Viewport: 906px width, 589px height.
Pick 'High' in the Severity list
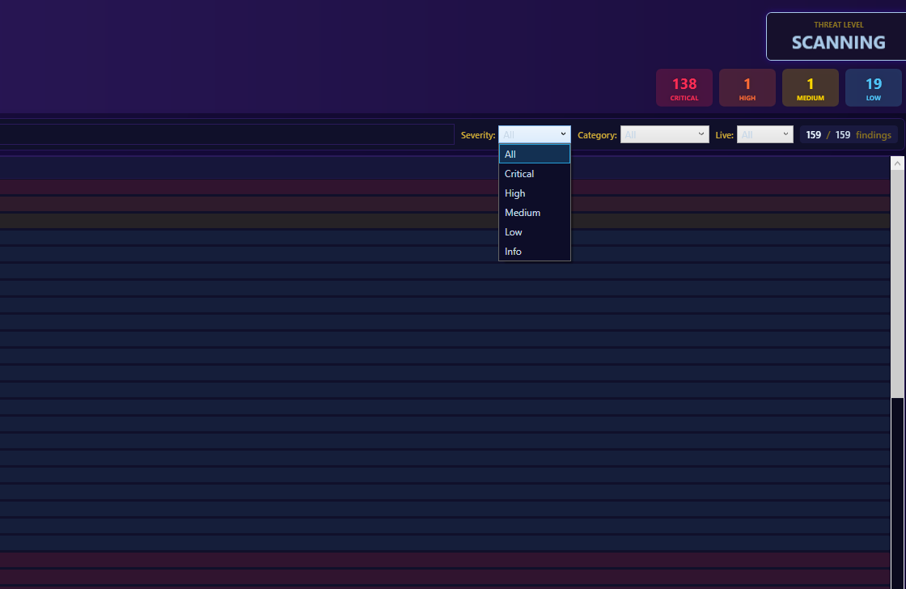(535, 193)
